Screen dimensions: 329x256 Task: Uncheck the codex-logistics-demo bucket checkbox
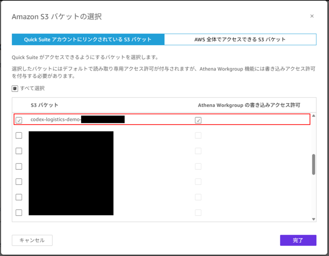[19, 120]
